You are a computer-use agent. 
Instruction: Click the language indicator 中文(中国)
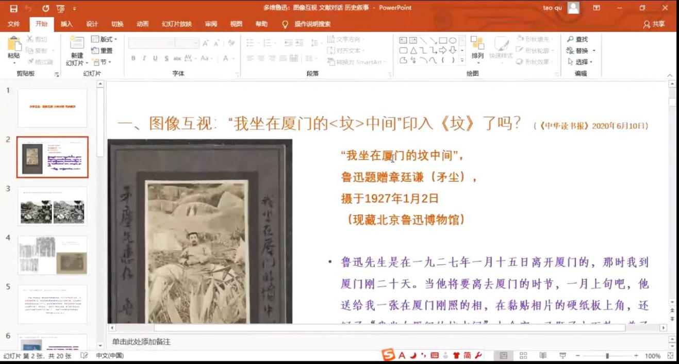(110, 356)
